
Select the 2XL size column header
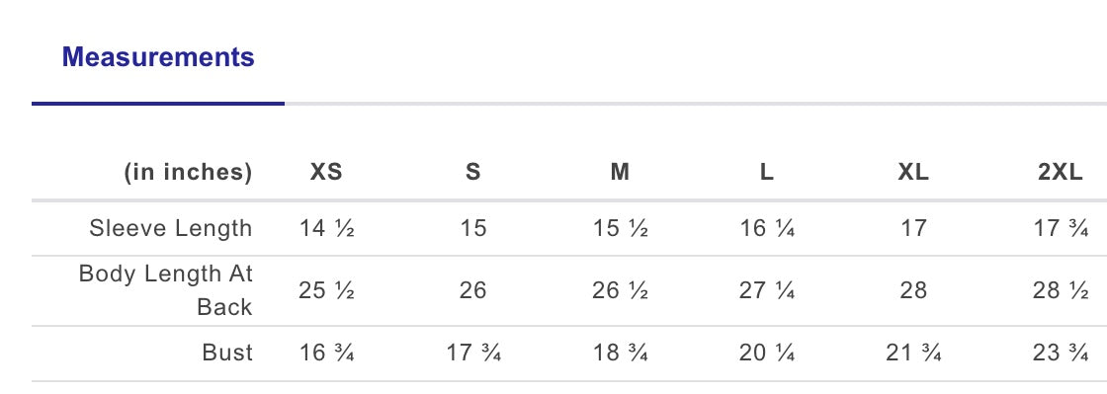1061,172
